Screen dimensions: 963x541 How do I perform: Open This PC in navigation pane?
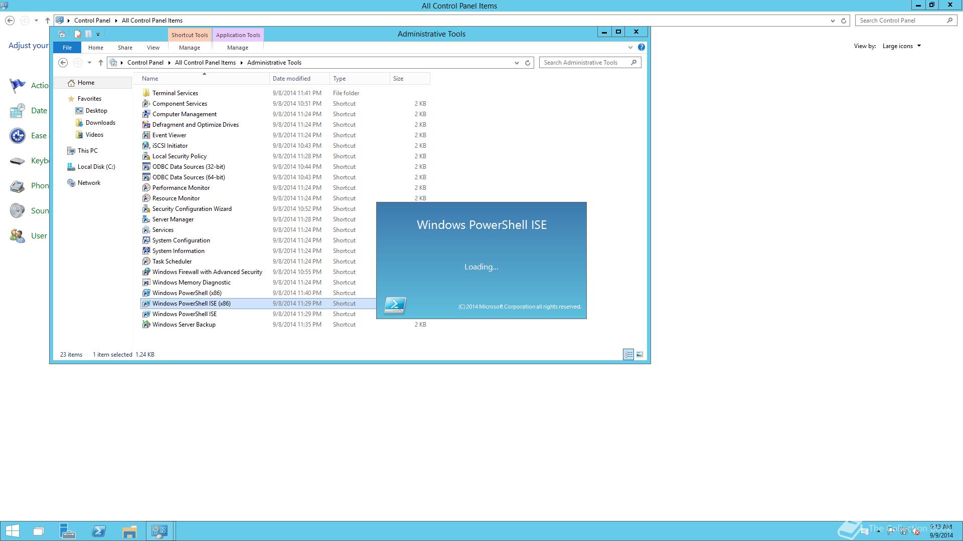87,151
